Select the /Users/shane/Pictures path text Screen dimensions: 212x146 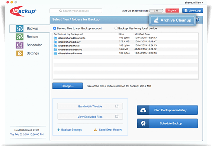(x=70, y=53)
